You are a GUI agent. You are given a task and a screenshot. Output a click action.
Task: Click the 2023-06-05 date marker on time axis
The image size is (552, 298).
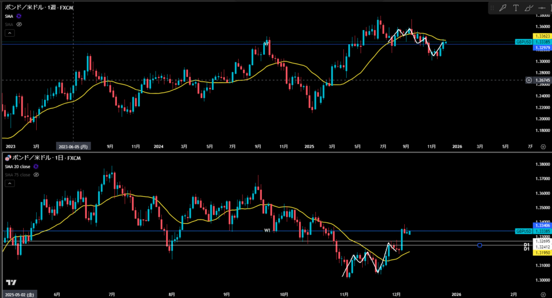point(73,146)
